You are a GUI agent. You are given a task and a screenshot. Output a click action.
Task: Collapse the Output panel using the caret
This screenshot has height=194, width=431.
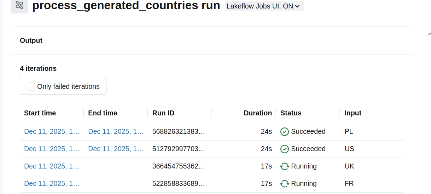coord(429,34)
